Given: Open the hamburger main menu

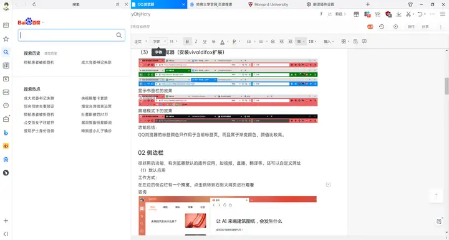Looking at the screenshot, I should click(443, 14).
